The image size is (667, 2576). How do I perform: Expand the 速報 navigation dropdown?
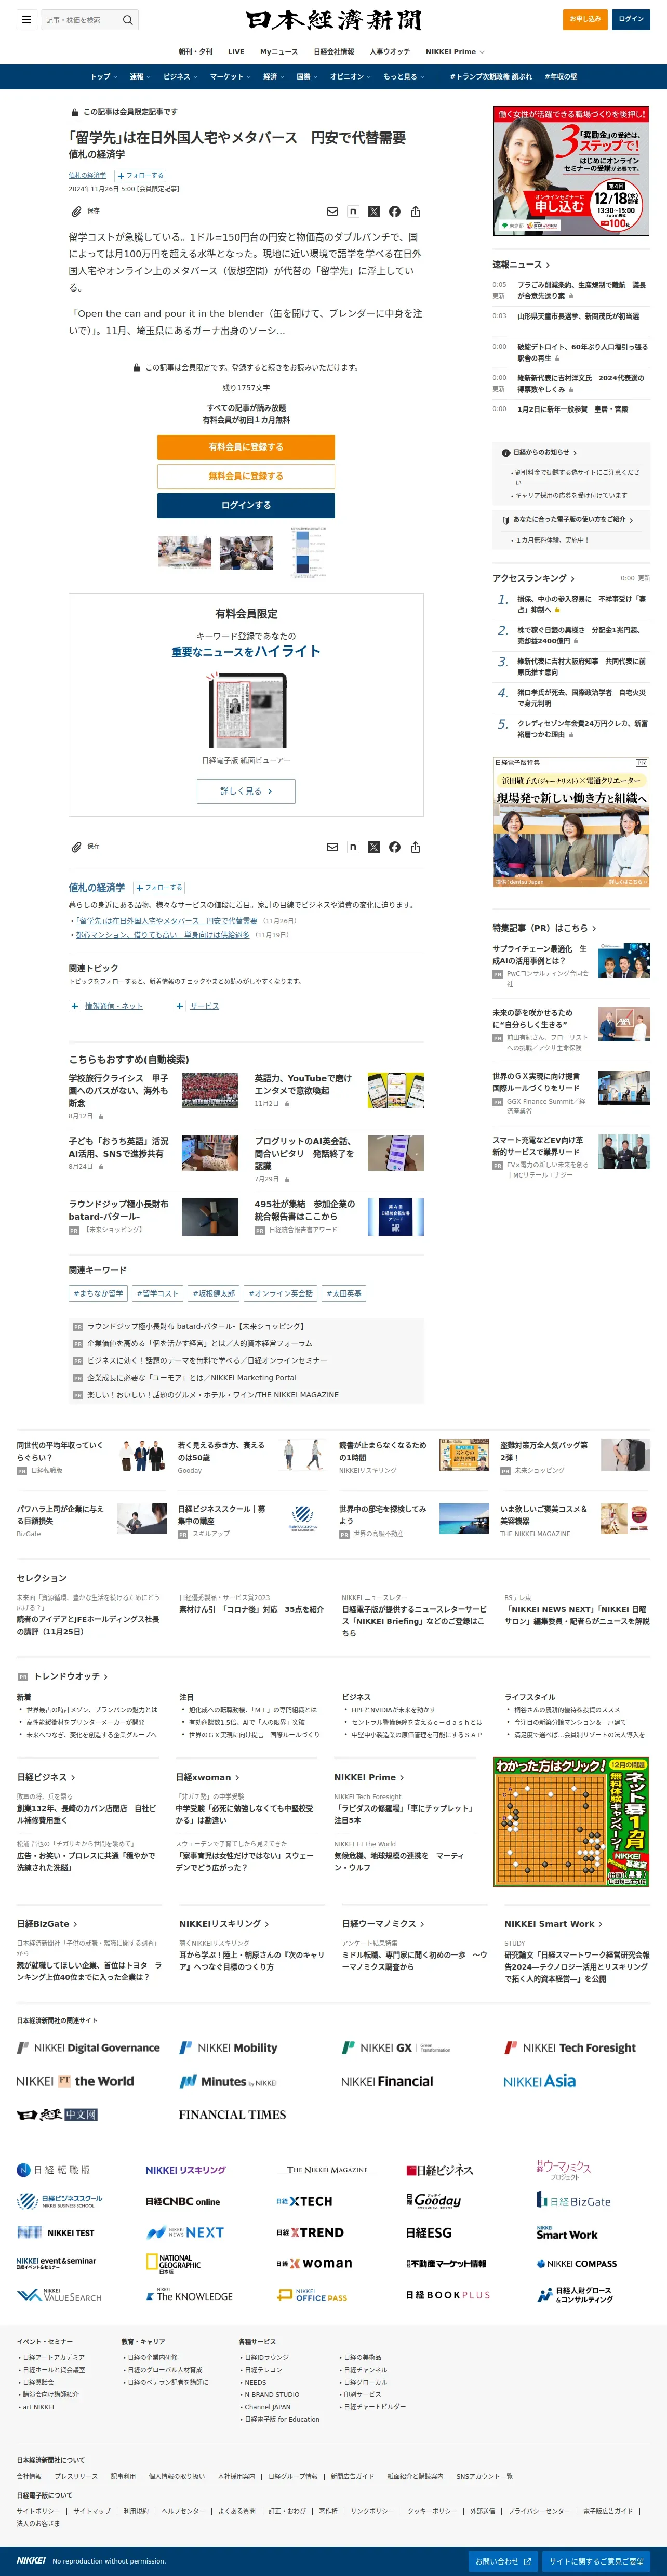coord(140,76)
